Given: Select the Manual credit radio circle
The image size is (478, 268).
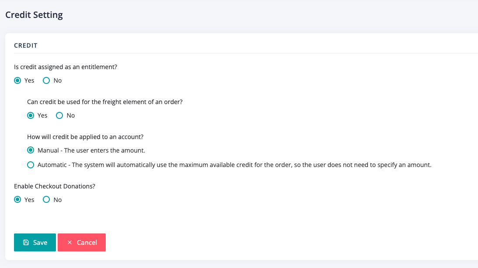Looking at the screenshot, I should 31,150.
